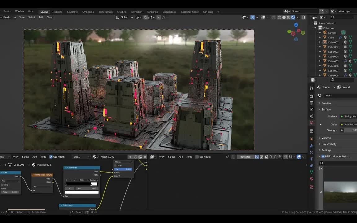Image resolution: width=357 pixels, height=223 pixels.
Task: Select Cube.005 in the outliner
Action: click(333, 61)
